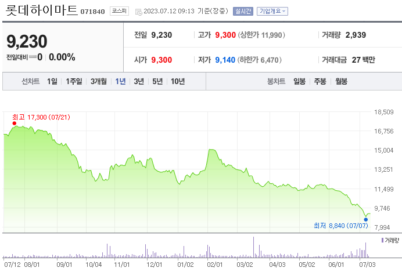Switch to 주봉 candlestick chart
Viewport: 402px width, 275px height.
(x=320, y=81)
